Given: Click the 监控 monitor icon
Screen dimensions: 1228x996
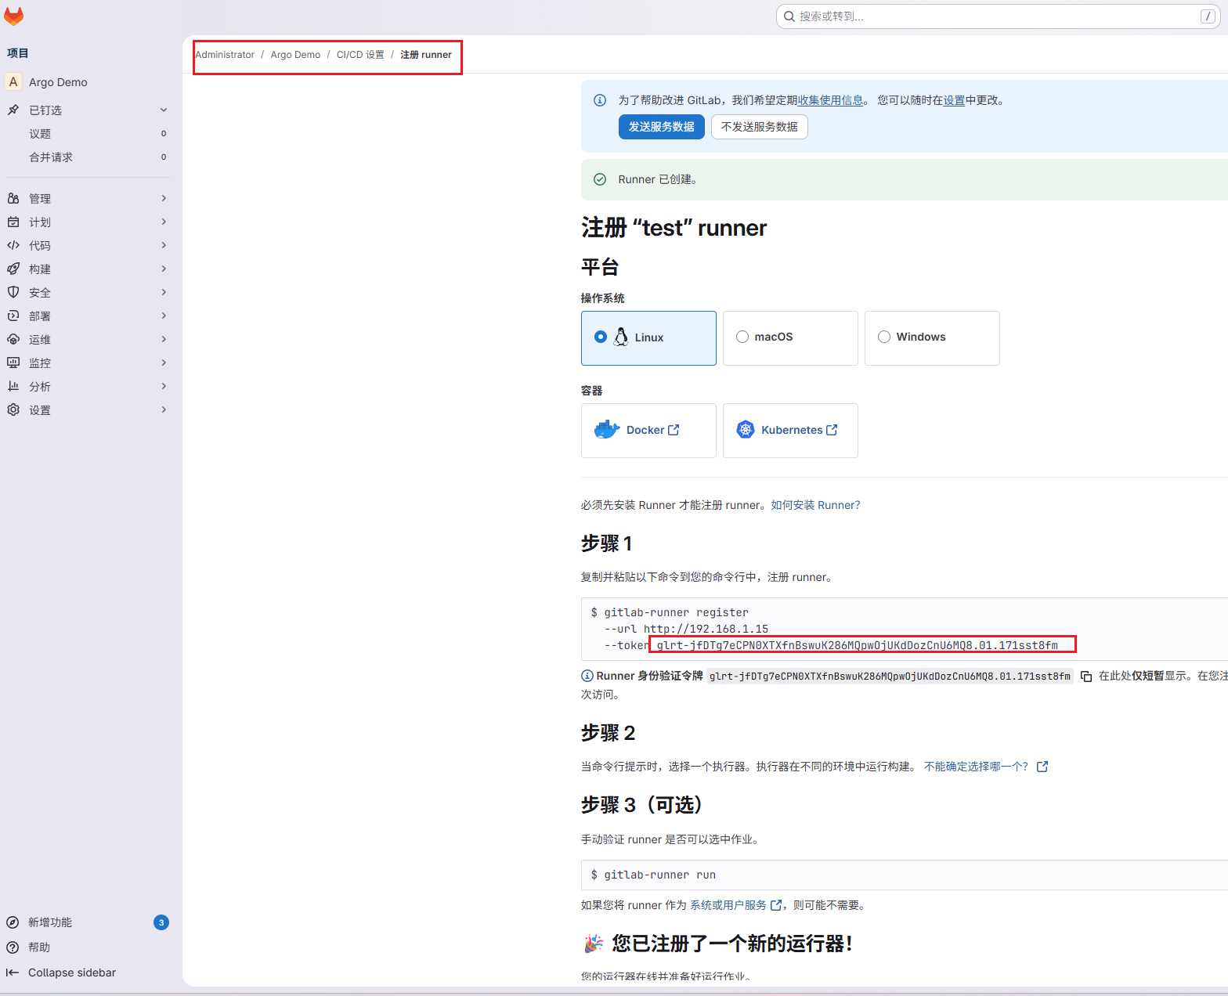Looking at the screenshot, I should click(13, 363).
